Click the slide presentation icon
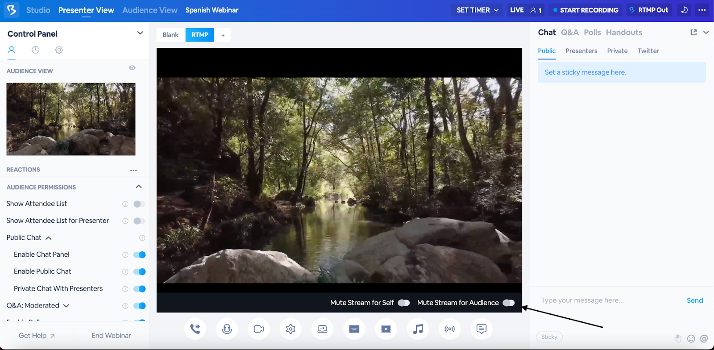 coord(354,329)
